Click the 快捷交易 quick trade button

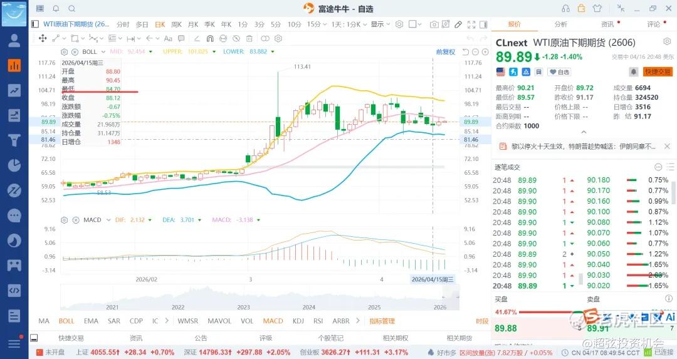point(658,71)
